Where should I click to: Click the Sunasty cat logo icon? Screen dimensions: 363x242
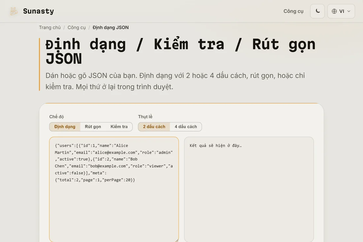point(14,11)
